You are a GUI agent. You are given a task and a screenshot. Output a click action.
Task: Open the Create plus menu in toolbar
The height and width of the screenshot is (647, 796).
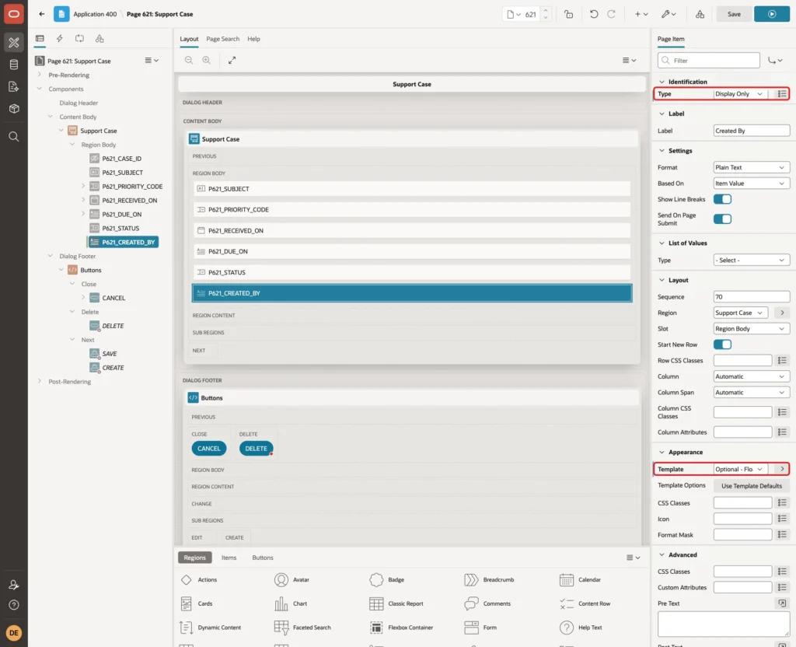click(x=641, y=14)
